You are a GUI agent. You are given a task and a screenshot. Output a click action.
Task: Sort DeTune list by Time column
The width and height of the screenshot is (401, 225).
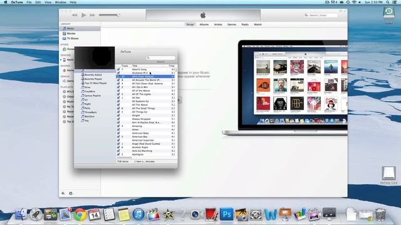point(171,66)
